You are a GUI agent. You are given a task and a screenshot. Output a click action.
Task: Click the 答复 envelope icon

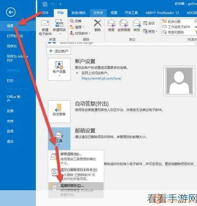point(112,23)
